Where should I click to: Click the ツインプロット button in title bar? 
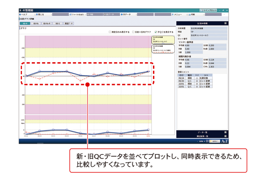point(208,10)
